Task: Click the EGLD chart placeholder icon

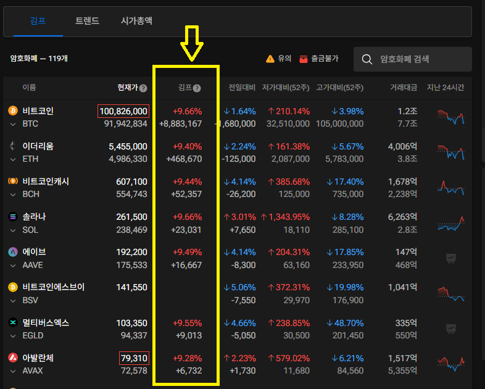Action: 451,328
